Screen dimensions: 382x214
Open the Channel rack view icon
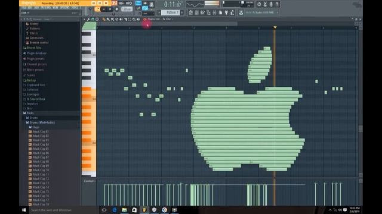[196, 12]
